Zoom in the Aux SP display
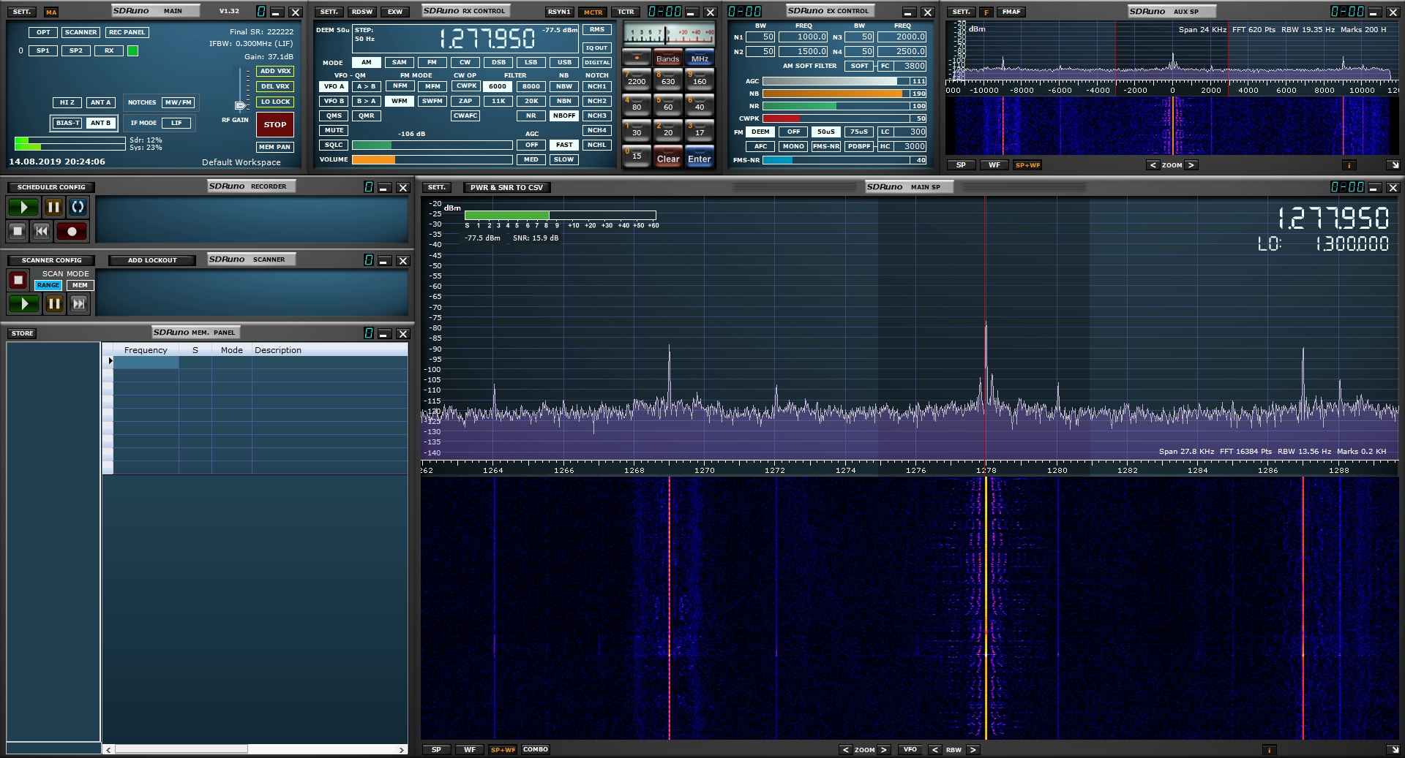Viewport: 1405px width, 758px height. (1191, 165)
